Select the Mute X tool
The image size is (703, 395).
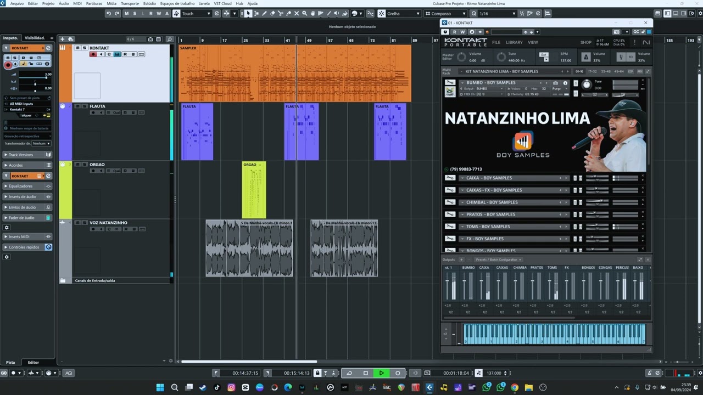297,13
